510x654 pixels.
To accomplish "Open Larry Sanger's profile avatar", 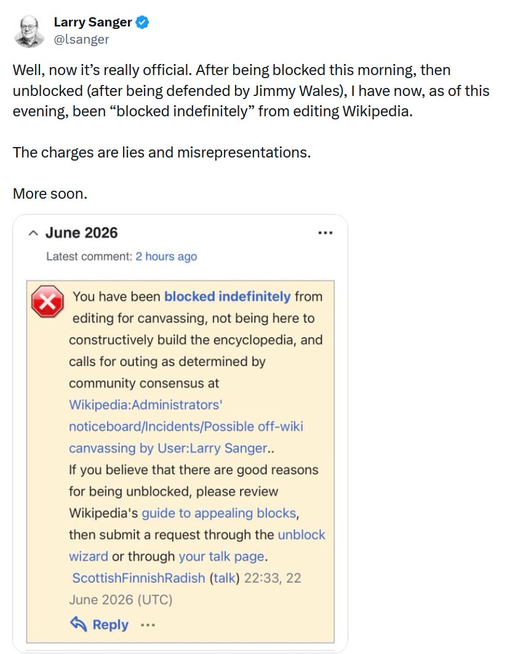I will [x=29, y=31].
